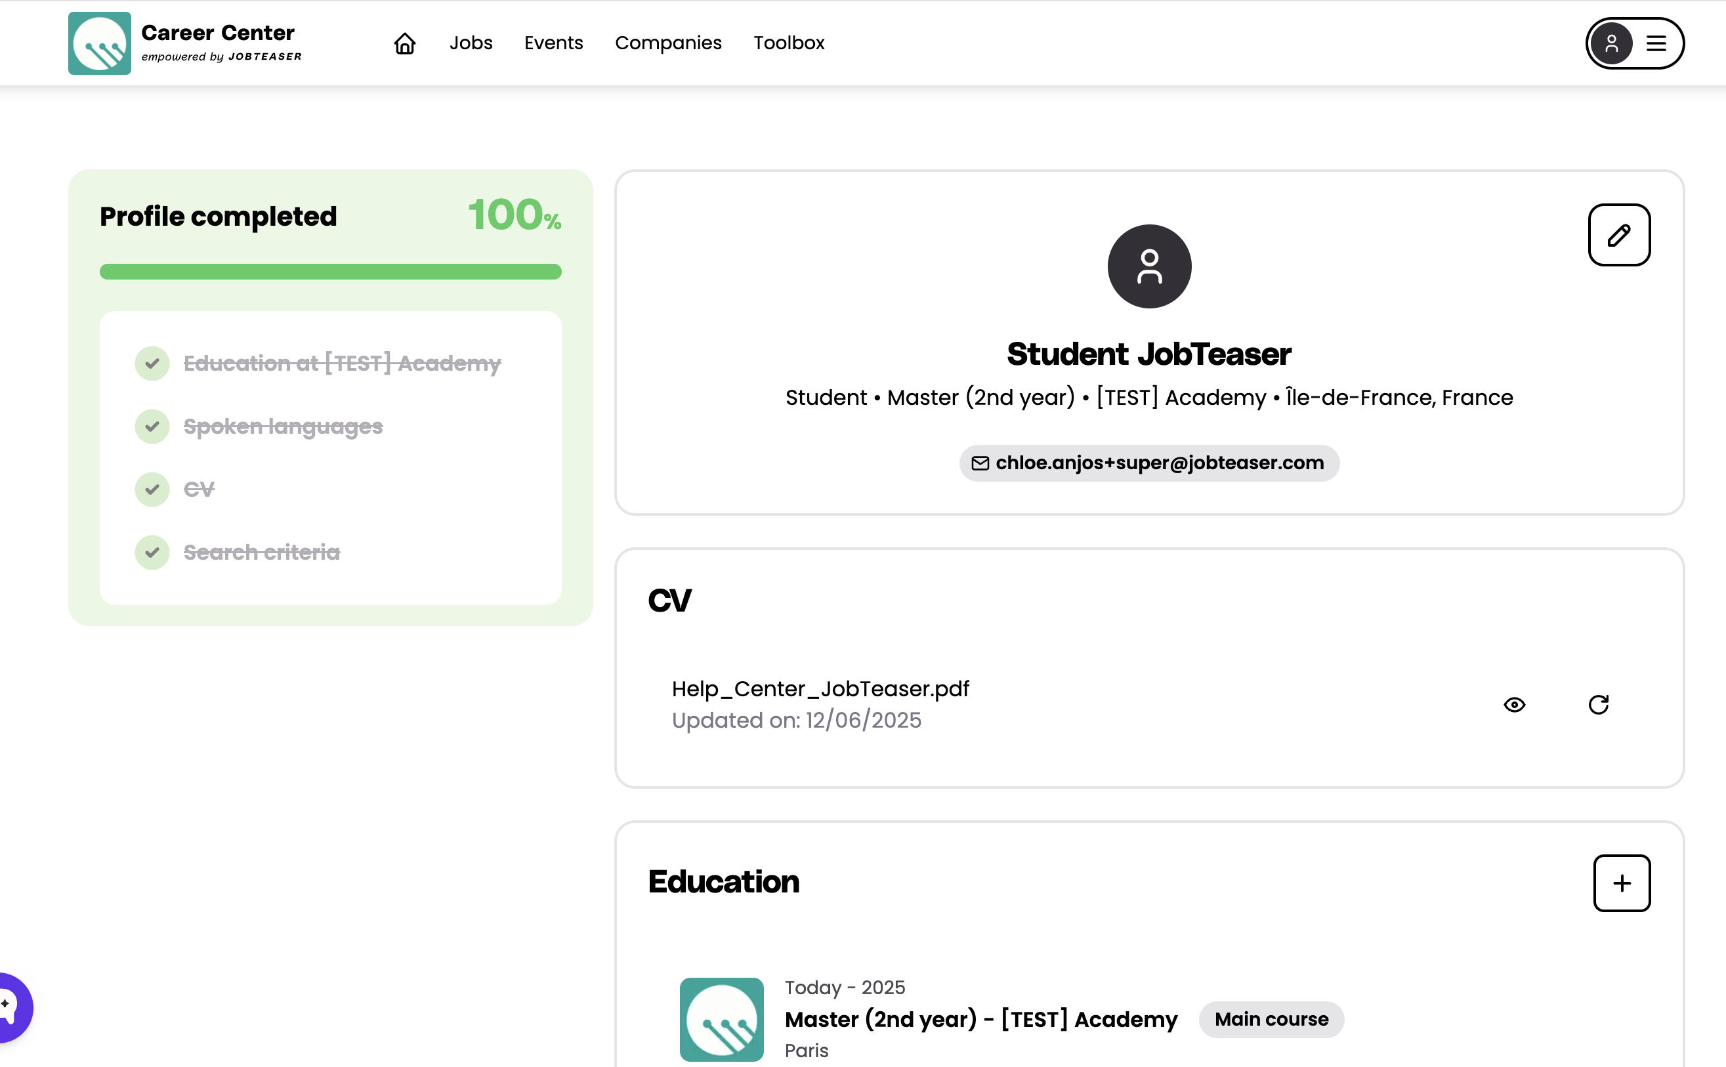Click the Search criteria checklist item

(x=261, y=552)
